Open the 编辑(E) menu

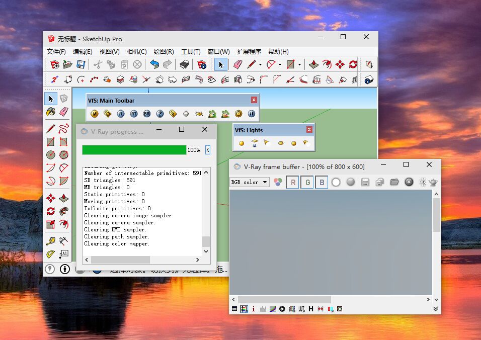(x=83, y=51)
